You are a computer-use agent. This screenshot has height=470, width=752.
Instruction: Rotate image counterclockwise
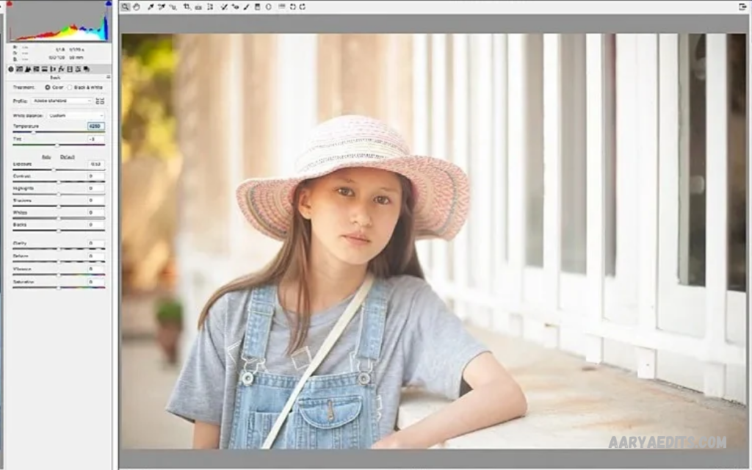[x=292, y=7]
